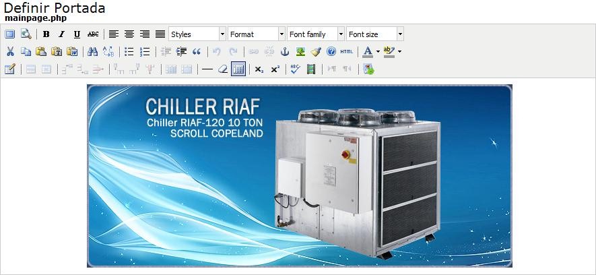The width and height of the screenshot is (596, 275).
Task: Expand the Format dropdown
Action: (x=256, y=34)
